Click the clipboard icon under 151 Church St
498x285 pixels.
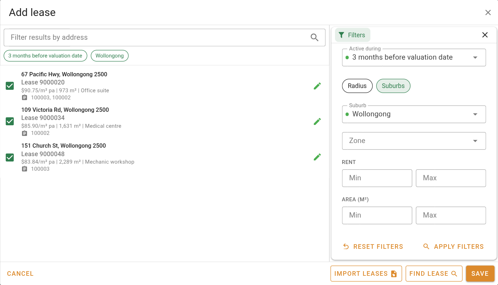25,169
